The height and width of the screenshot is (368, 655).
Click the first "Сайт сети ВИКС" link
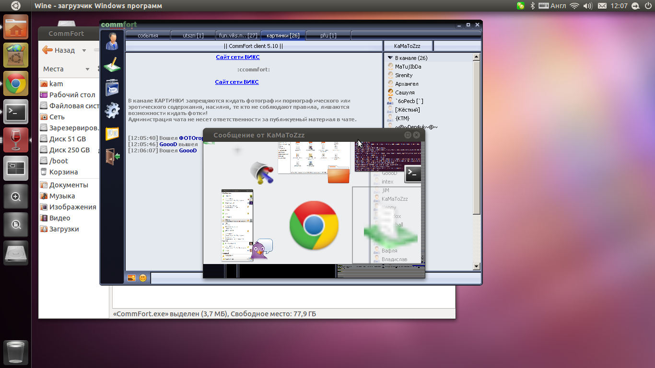pyautogui.click(x=238, y=57)
